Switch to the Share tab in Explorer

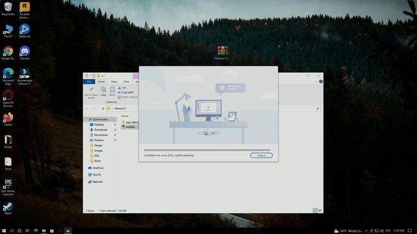point(114,82)
